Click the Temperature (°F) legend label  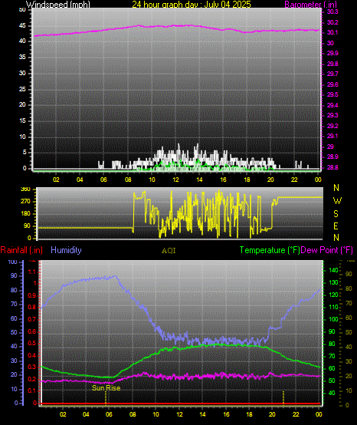point(270,250)
